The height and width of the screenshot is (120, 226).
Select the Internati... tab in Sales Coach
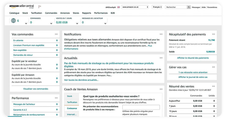(72, 114)
